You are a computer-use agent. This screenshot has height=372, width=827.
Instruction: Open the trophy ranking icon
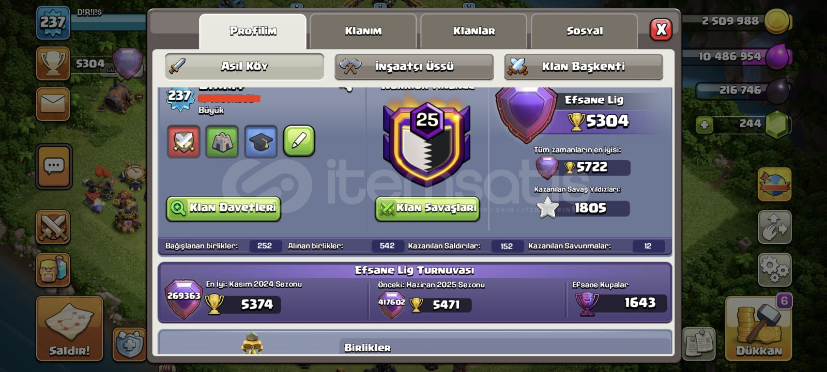coord(53,64)
